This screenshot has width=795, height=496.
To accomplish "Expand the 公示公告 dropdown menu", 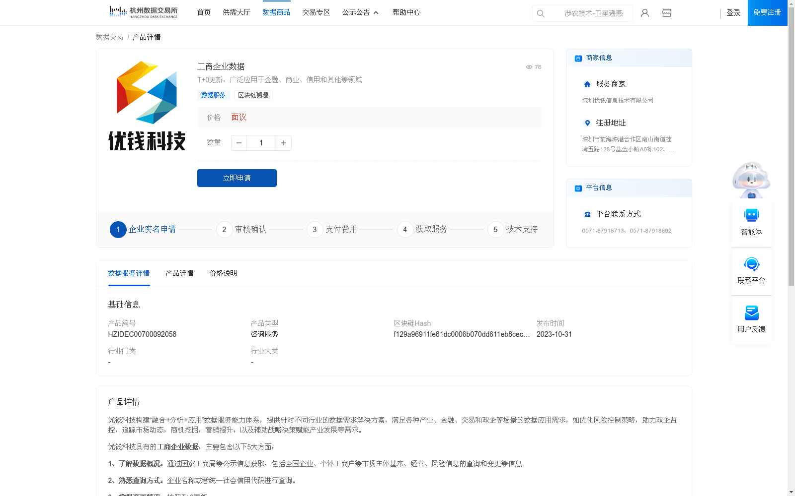I will click(360, 12).
